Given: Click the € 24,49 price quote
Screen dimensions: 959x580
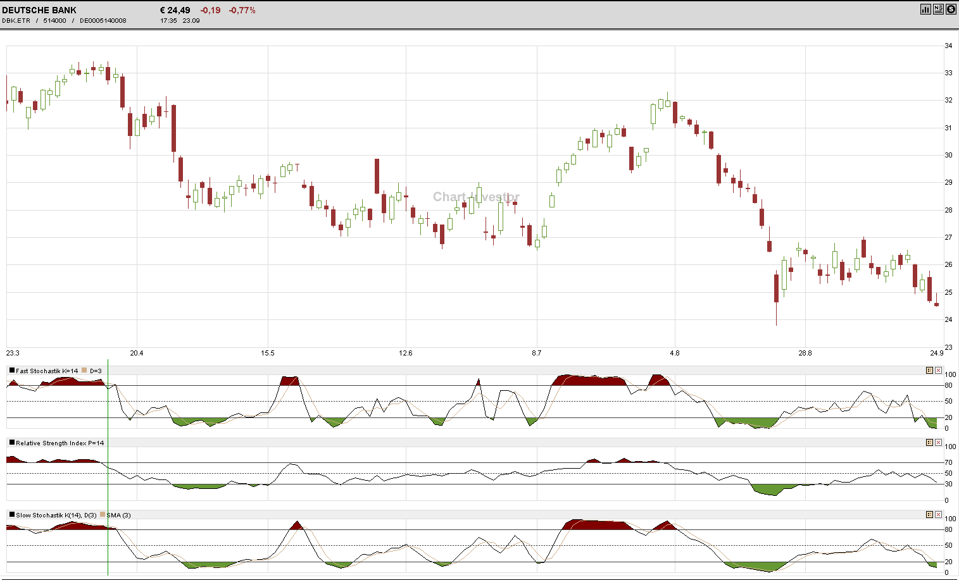Looking at the screenshot, I should tap(175, 9).
